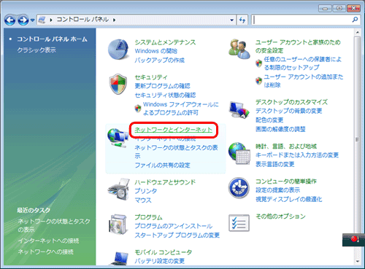Open ユーザー アカウントと家族のための安全設定 link

point(298,46)
